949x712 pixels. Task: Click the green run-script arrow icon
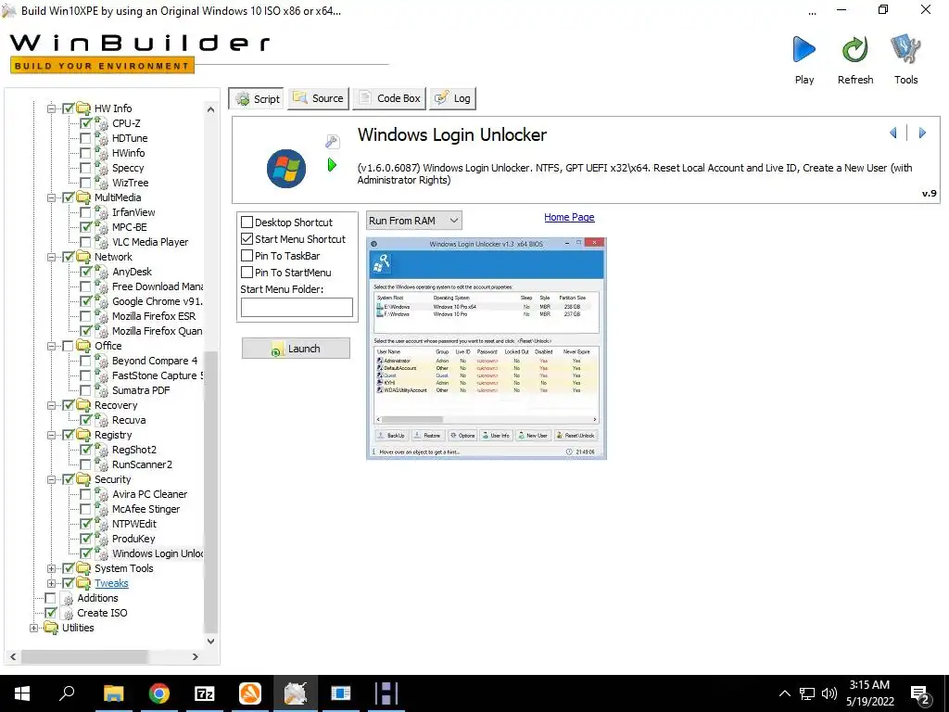click(332, 165)
